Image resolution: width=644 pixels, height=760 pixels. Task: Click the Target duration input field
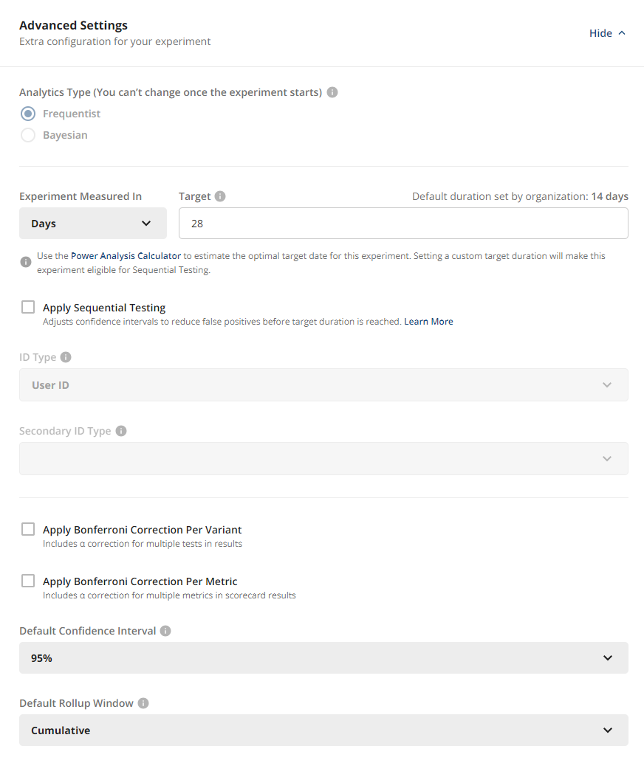tap(403, 223)
